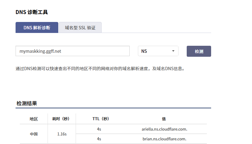Viewport: 252px width, 144px height.
Task: Click the 检测结果 section heading
Action: [x=27, y=103]
